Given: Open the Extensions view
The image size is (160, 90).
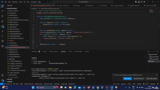Looking at the screenshot, I should [x=2, y=26].
